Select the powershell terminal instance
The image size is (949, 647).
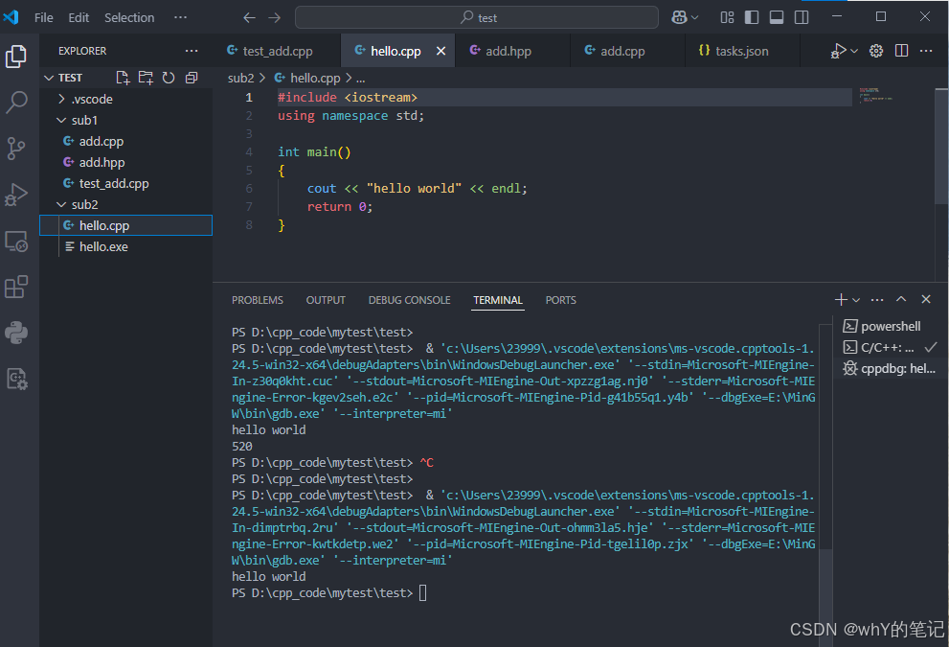891,327
